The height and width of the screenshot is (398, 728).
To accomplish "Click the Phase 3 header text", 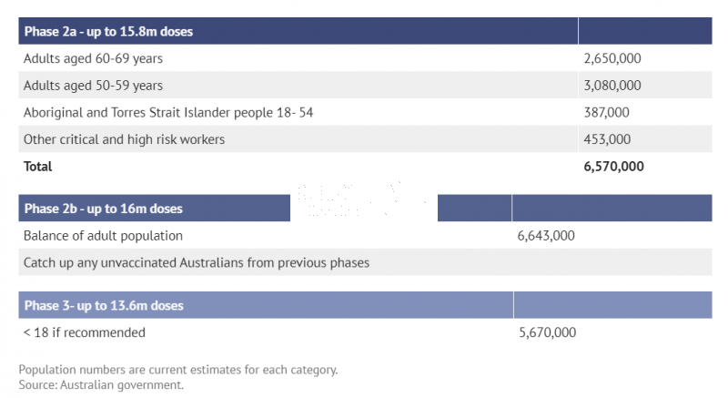I will [x=104, y=306].
